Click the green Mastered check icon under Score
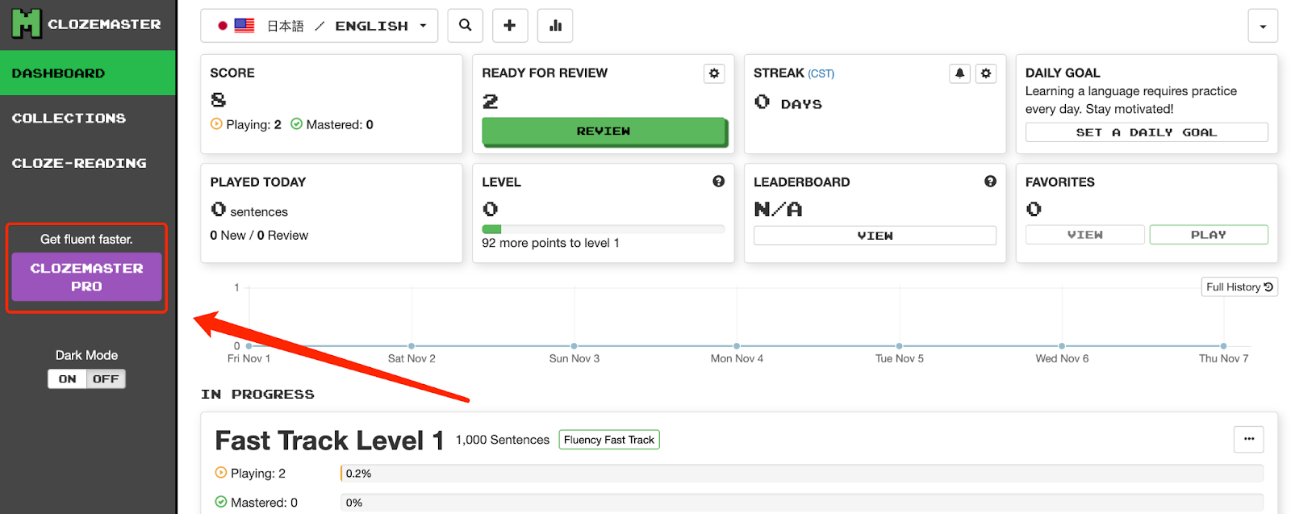The height and width of the screenshot is (514, 1291). pos(296,124)
